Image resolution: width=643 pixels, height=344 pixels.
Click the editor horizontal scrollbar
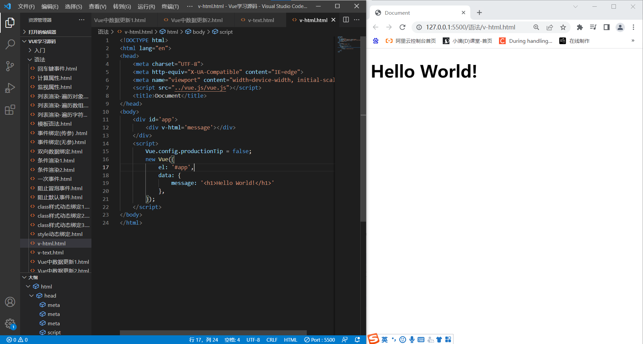pos(213,333)
